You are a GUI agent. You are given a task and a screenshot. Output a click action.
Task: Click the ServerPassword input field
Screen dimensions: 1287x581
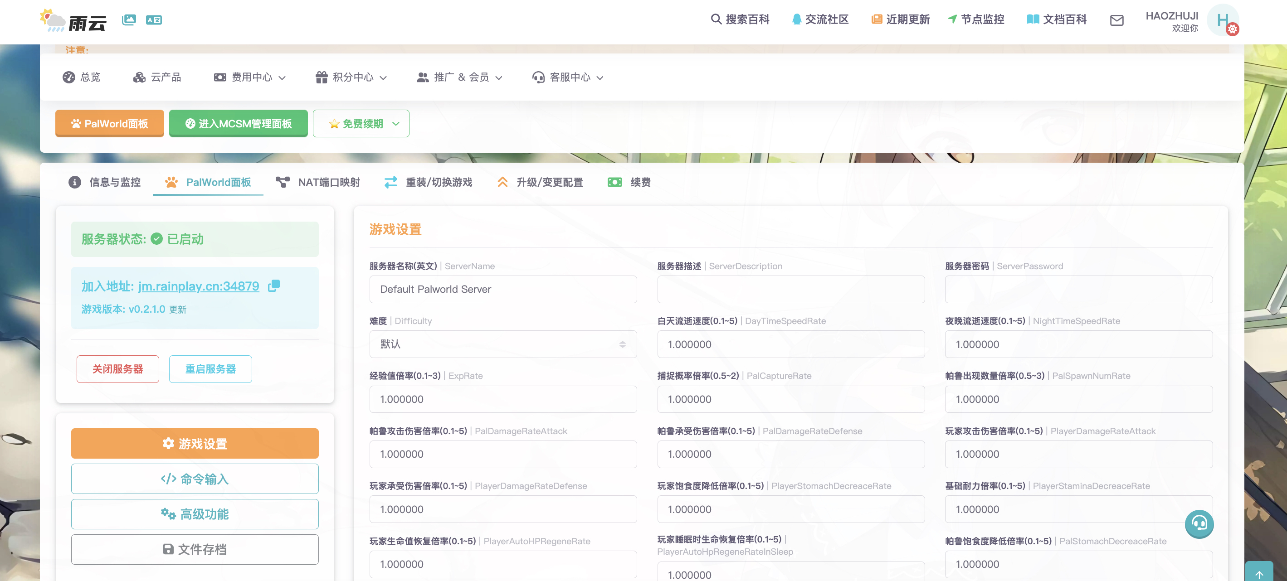1079,289
